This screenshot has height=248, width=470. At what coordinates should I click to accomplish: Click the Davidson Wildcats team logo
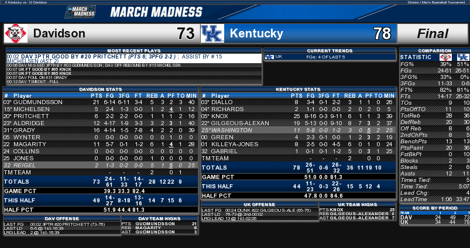16,33
